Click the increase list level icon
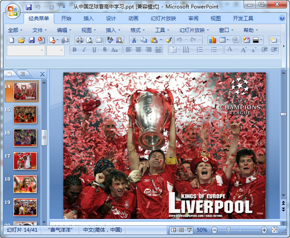The image size is (290, 238). (x=274, y=50)
